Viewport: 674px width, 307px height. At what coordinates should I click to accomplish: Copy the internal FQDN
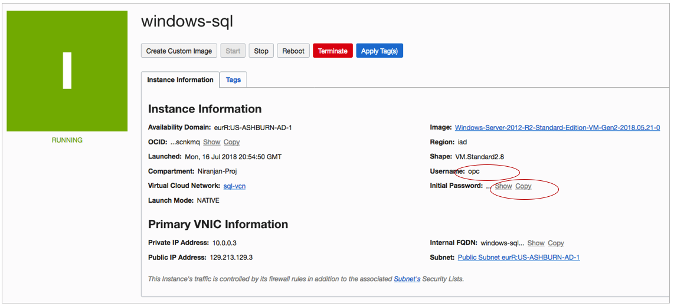(556, 243)
